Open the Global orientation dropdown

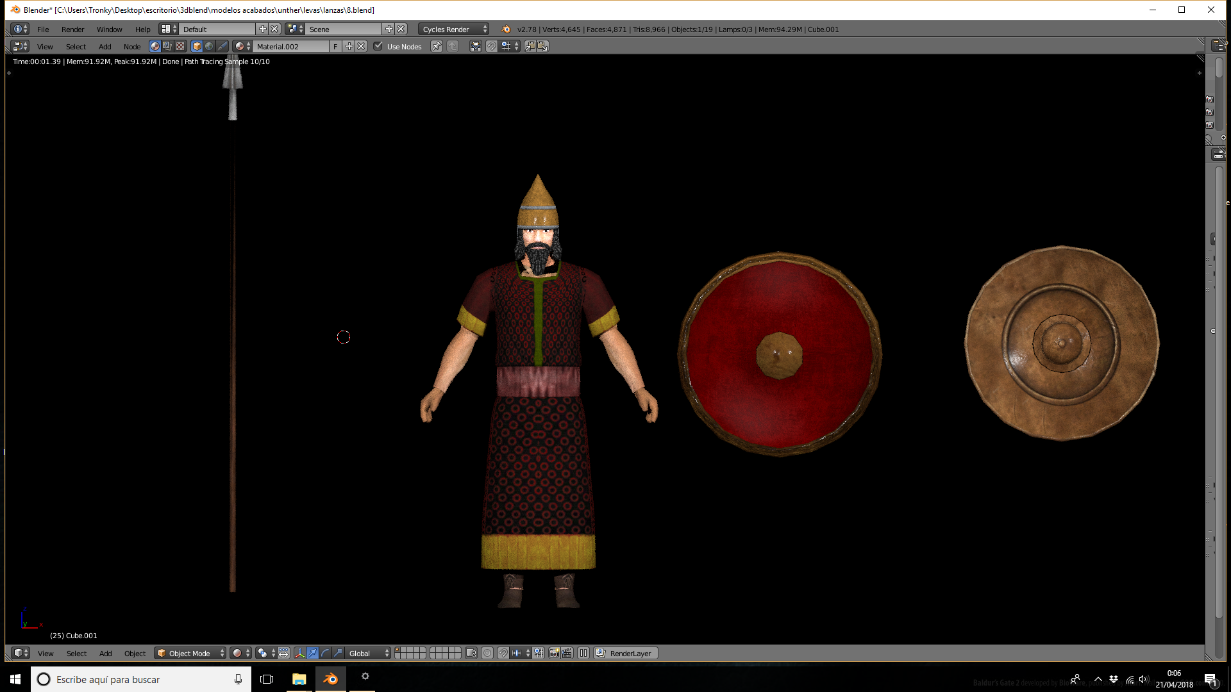click(x=368, y=654)
